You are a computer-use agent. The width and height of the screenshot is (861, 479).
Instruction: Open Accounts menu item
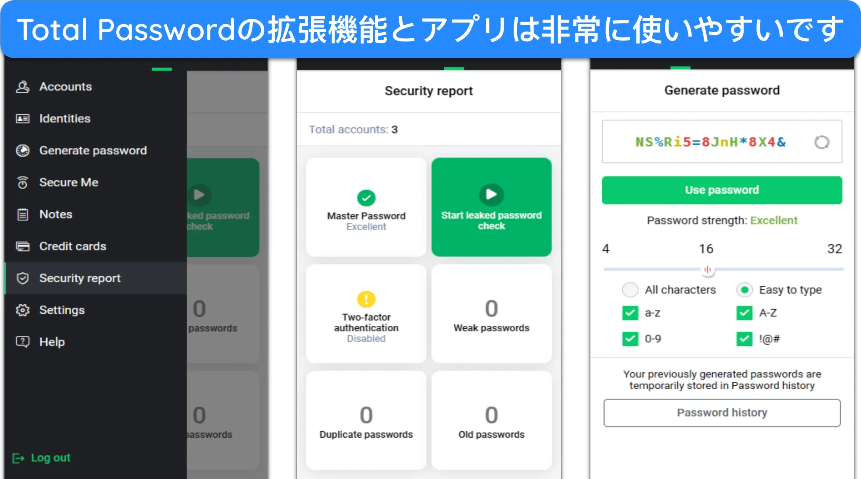pyautogui.click(x=96, y=87)
